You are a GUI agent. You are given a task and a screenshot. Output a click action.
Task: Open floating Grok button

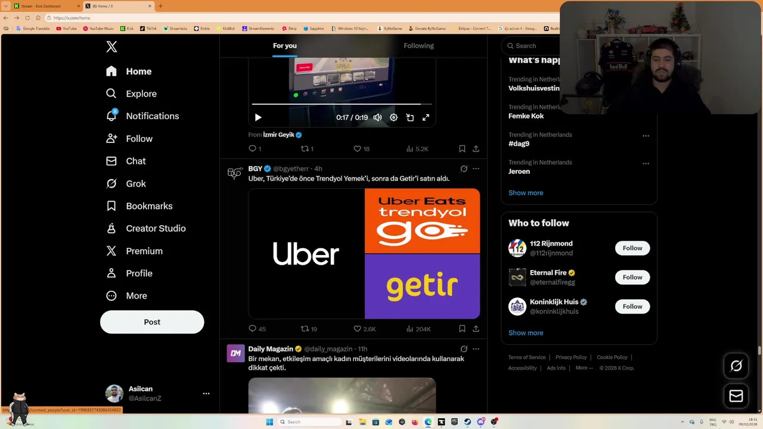pyautogui.click(x=736, y=366)
